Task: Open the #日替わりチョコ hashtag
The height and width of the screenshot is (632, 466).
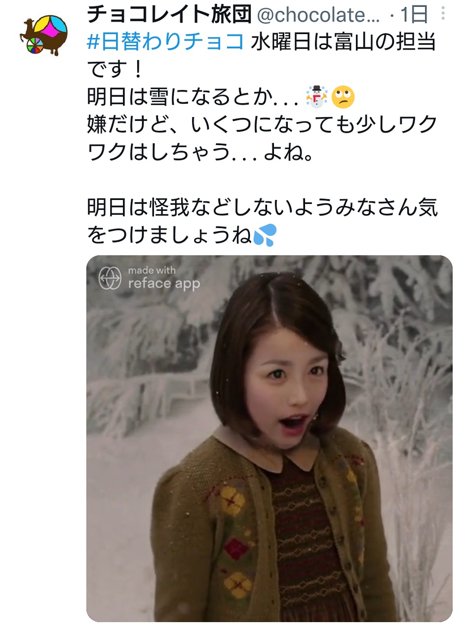Action: point(165,42)
